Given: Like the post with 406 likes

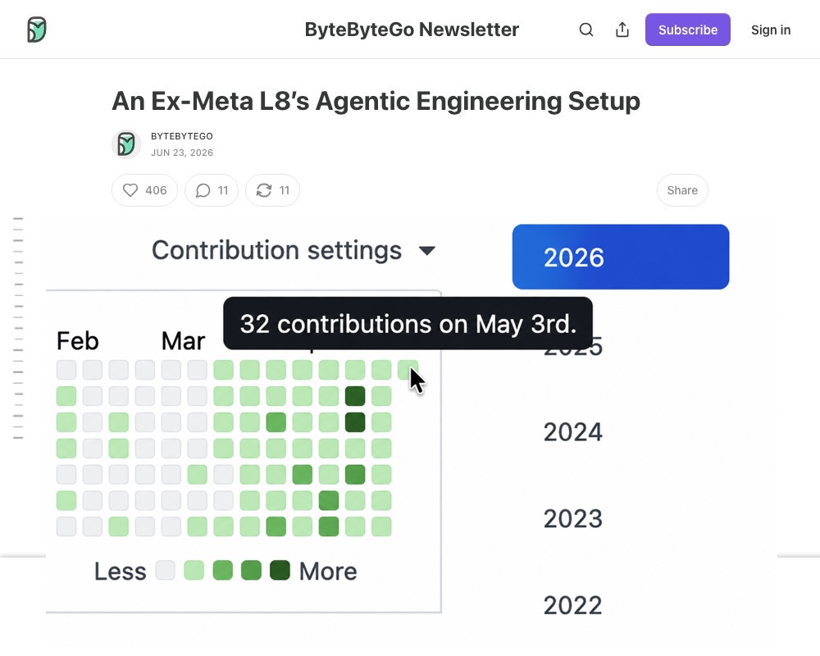Looking at the screenshot, I should [145, 190].
